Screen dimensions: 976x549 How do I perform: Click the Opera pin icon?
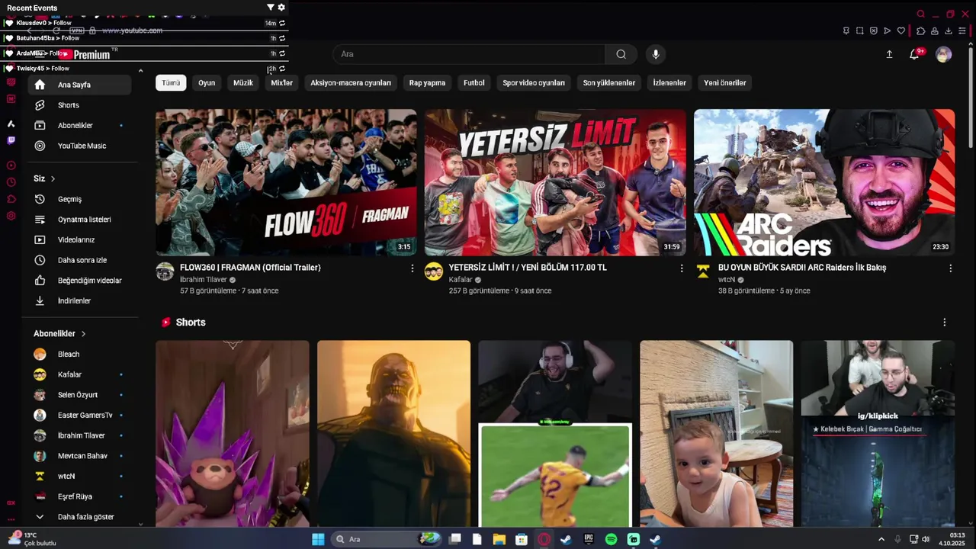pyautogui.click(x=846, y=31)
